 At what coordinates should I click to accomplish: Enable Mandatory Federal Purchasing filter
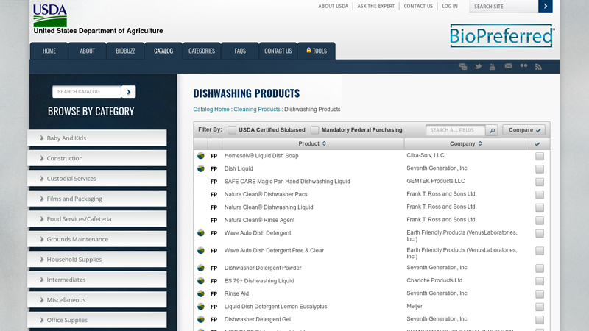[x=314, y=130]
